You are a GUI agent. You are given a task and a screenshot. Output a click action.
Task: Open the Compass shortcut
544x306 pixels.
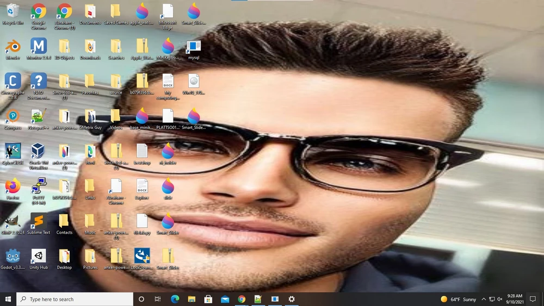pos(13,119)
